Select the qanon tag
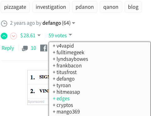The height and width of the screenshot is (116, 151). [111, 7]
